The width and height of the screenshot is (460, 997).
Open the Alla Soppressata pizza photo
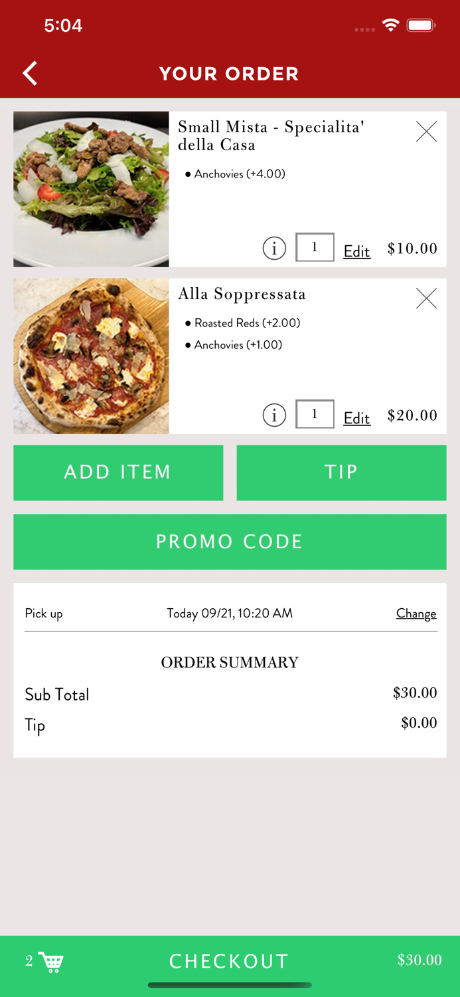(x=91, y=356)
